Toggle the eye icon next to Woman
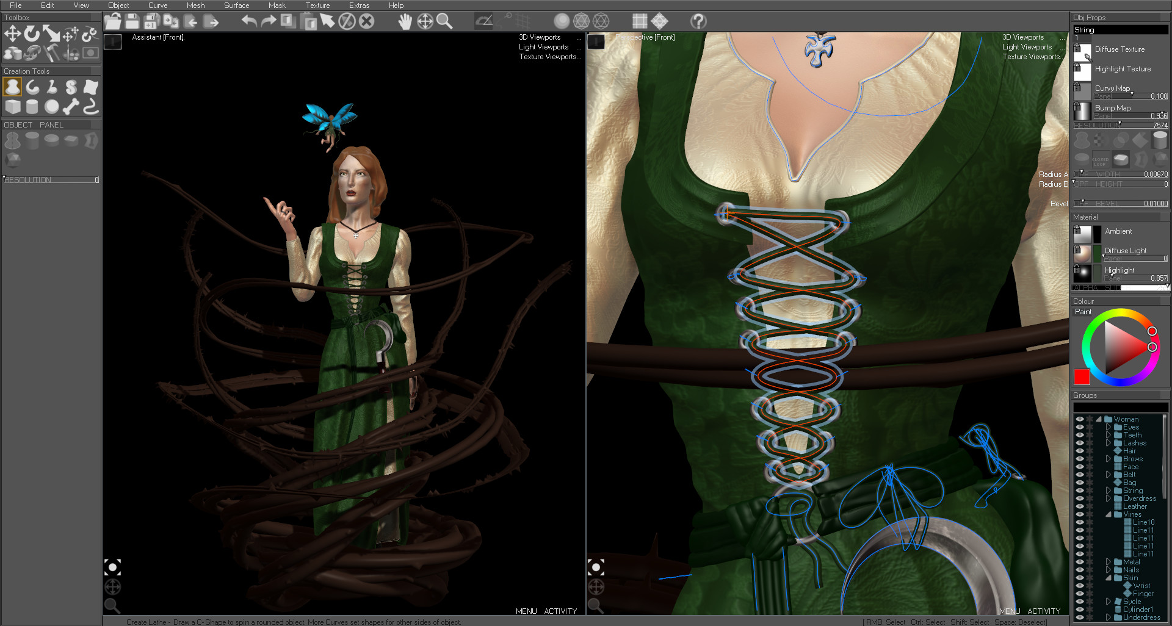The image size is (1172, 626). (1079, 419)
